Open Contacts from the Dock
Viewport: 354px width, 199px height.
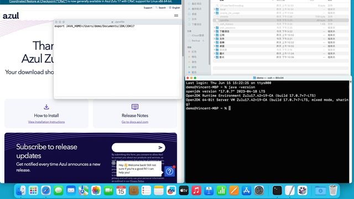coord(134,191)
